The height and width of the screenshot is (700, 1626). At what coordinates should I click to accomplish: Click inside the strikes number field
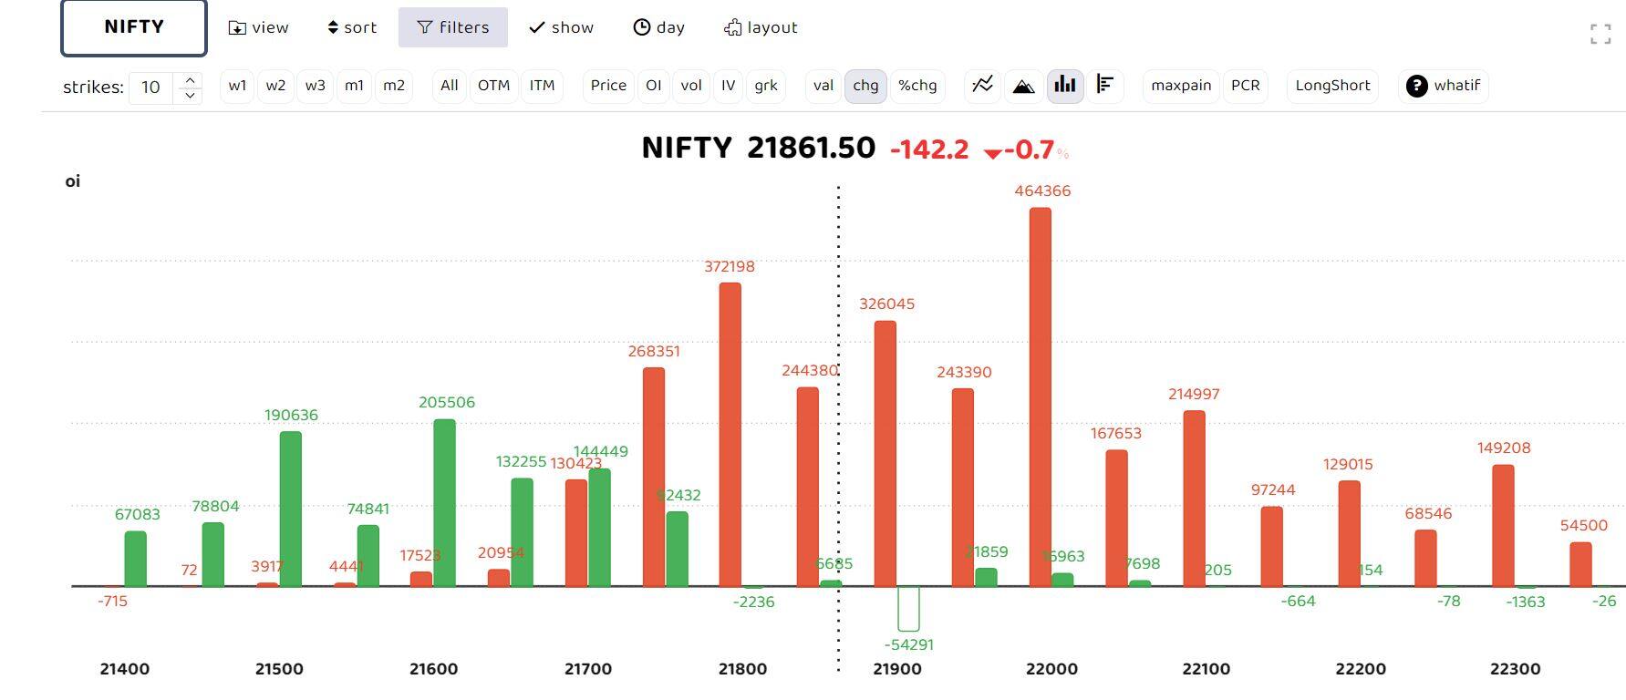153,87
